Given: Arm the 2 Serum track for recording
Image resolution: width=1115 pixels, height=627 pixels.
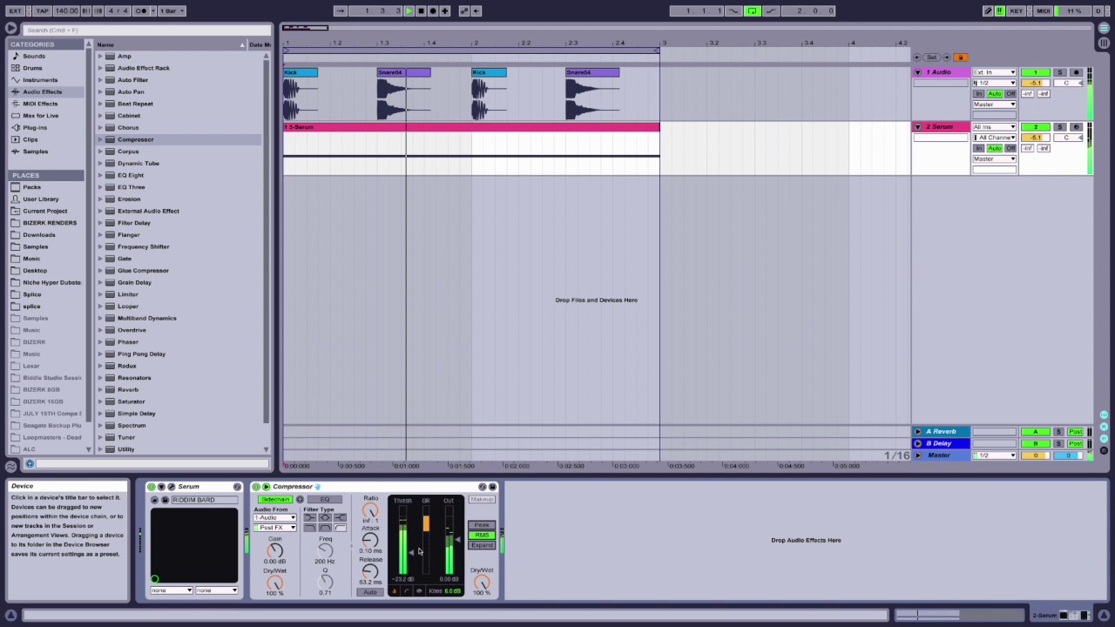Looking at the screenshot, I should pyautogui.click(x=1076, y=127).
